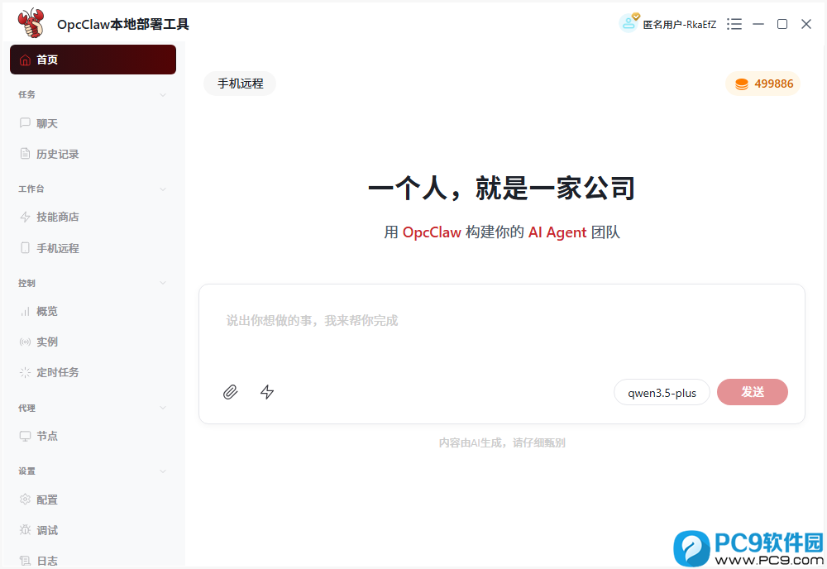The height and width of the screenshot is (569, 827).
Task: Open the qwen3.5-plus model selector
Action: pyautogui.click(x=662, y=393)
